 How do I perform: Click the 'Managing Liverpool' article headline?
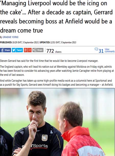(56, 17)
